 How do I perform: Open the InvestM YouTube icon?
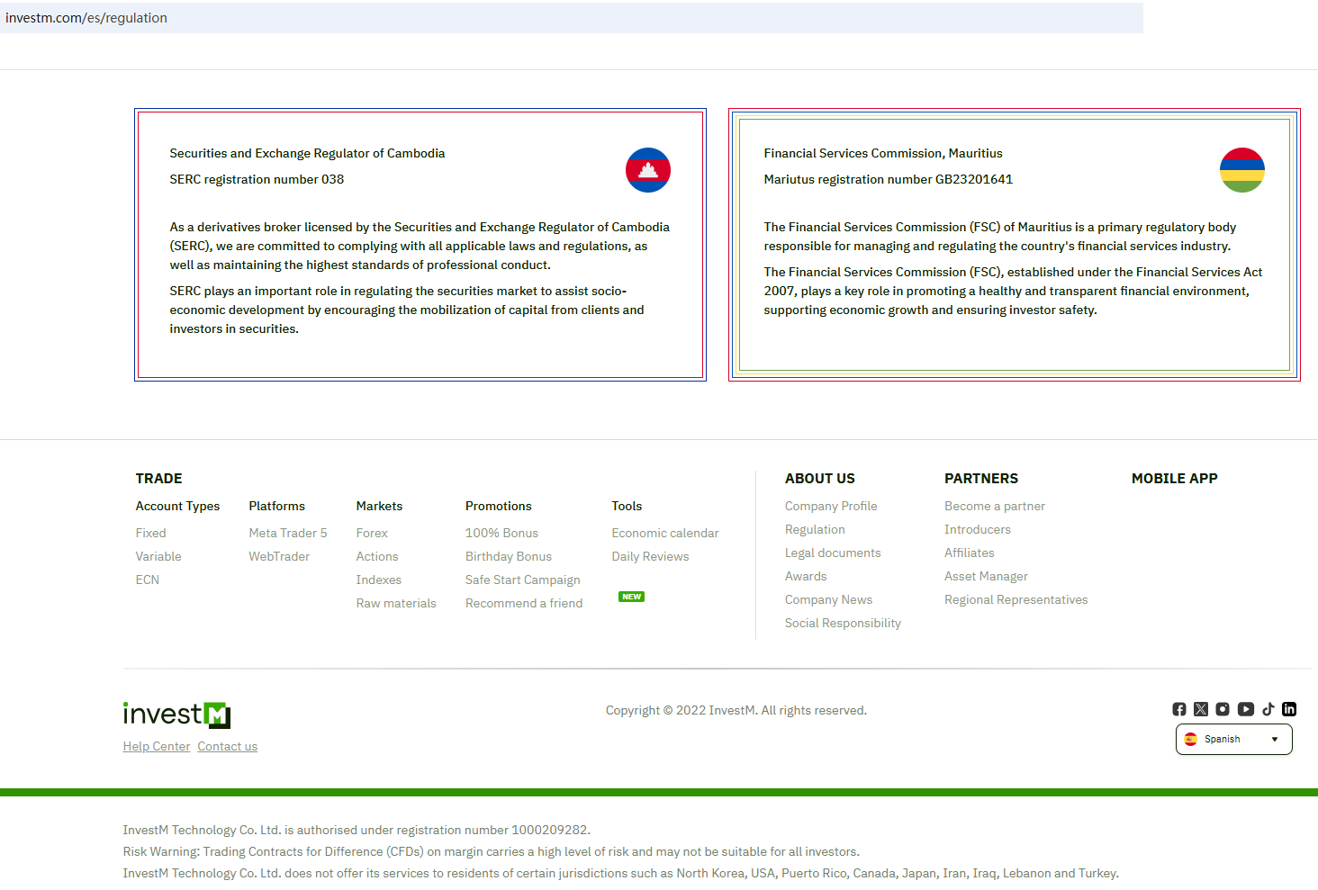pos(1246,709)
